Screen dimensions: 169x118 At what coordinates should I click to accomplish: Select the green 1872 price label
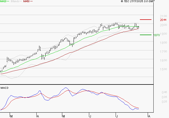157,35
